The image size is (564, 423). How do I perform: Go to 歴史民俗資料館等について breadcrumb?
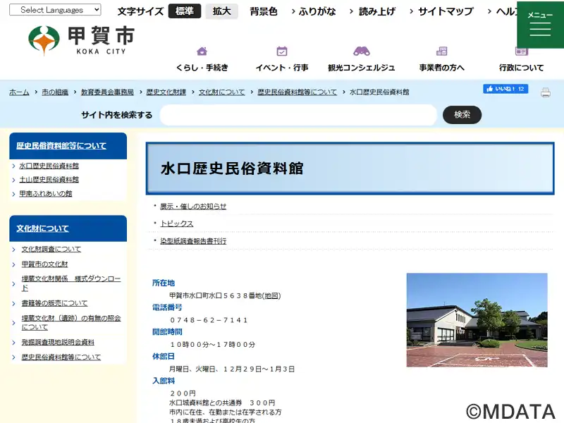[x=297, y=92]
